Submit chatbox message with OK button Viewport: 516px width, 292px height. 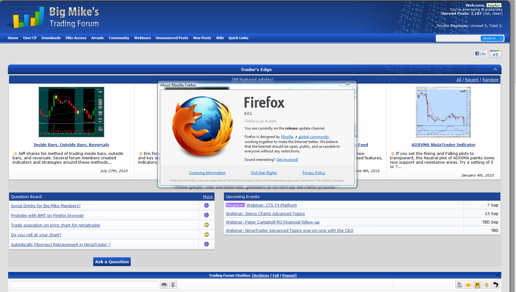pos(164,284)
